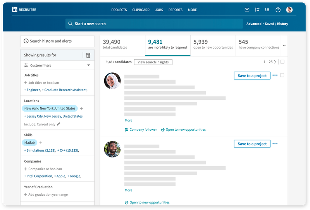
Task: Open the messages envelope icon
Action: pos(247,10)
